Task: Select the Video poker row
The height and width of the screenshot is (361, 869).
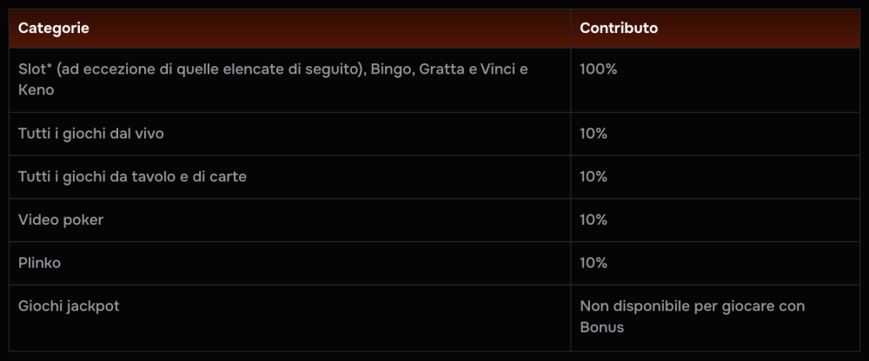Action: [x=434, y=220]
